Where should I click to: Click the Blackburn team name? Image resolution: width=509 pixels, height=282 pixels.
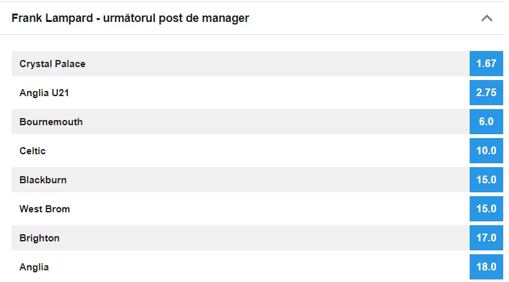[x=43, y=180]
